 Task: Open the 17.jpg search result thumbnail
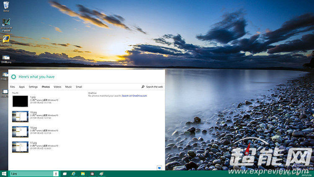(x=20, y=146)
